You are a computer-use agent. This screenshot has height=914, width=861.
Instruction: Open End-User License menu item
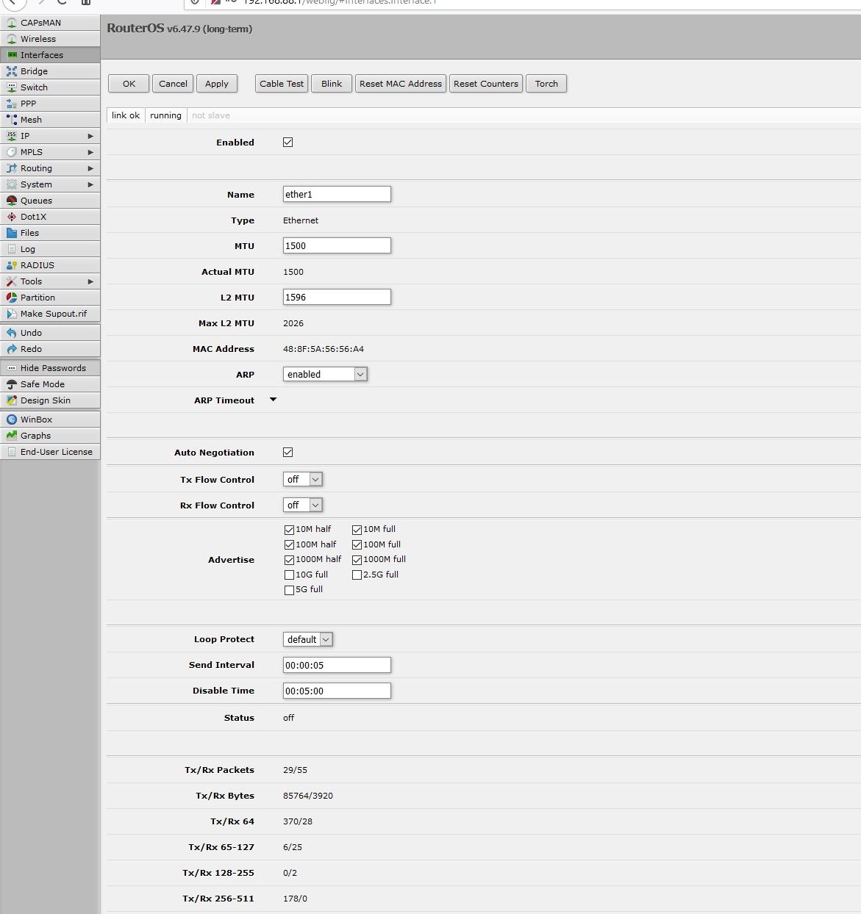tap(50, 452)
